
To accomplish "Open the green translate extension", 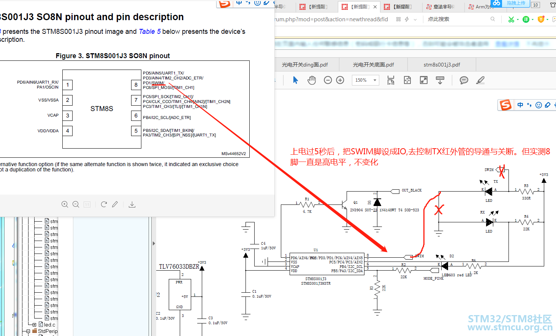I will [x=526, y=19].
